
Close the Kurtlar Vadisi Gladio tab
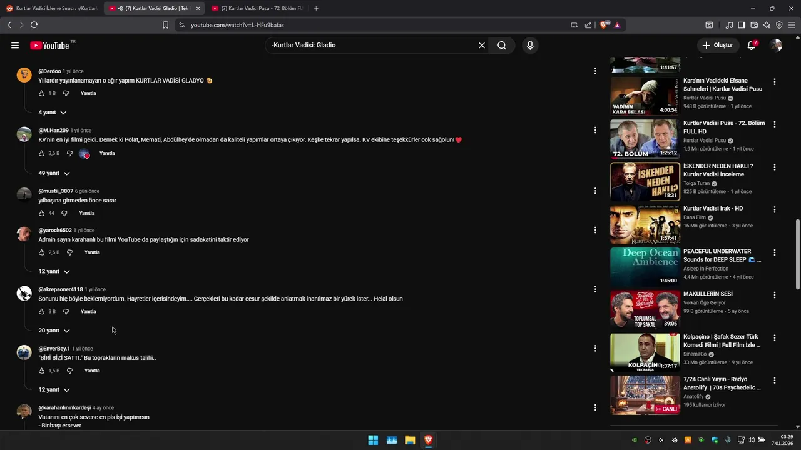(198, 8)
